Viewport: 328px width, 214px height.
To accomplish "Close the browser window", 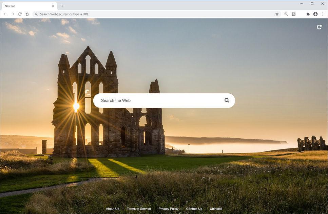I will [x=322, y=3].
